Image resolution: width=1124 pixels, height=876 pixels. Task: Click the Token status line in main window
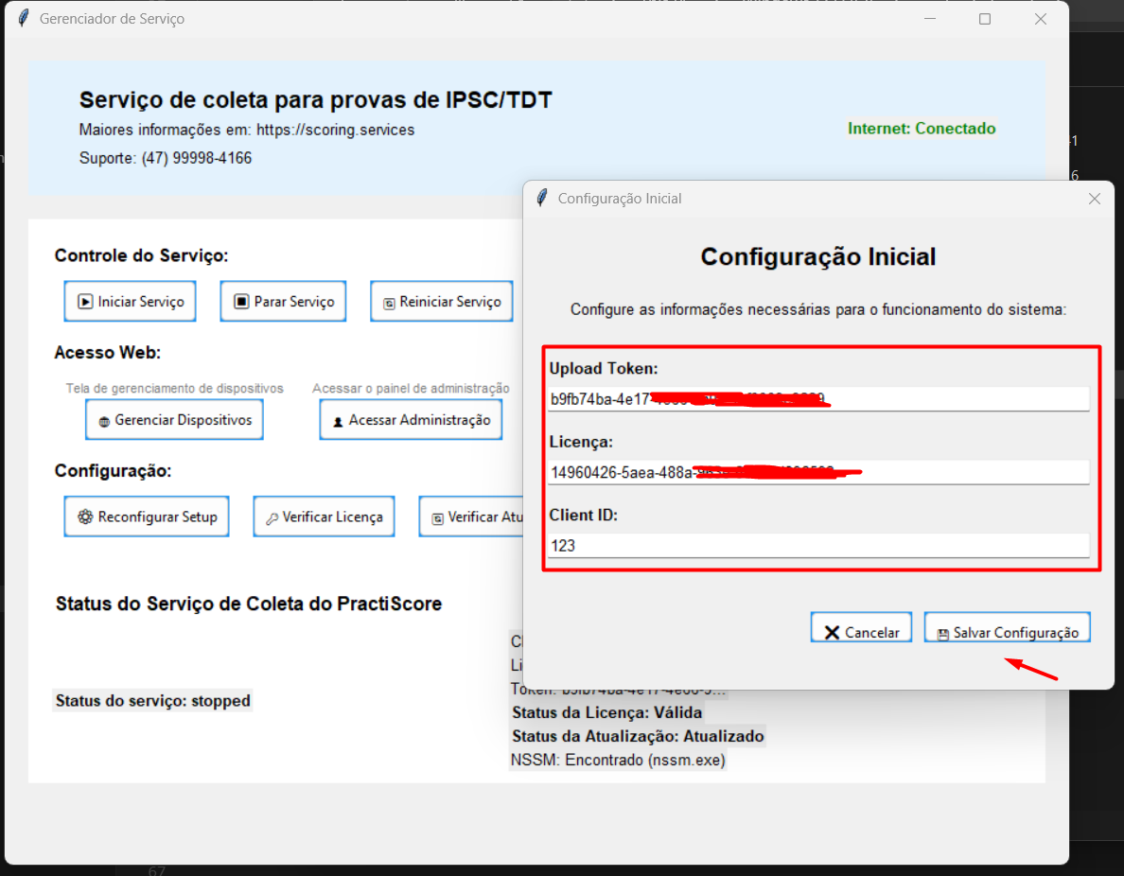click(618, 691)
